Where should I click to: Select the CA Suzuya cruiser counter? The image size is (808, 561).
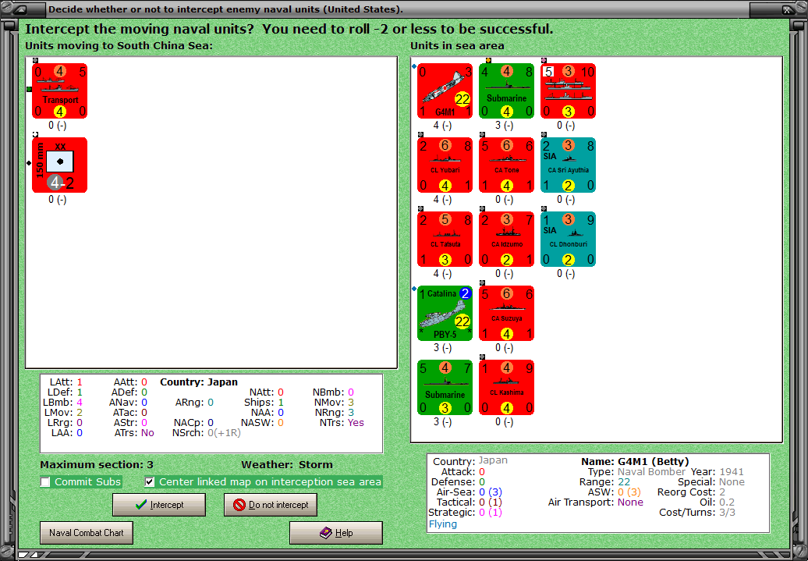(x=506, y=314)
